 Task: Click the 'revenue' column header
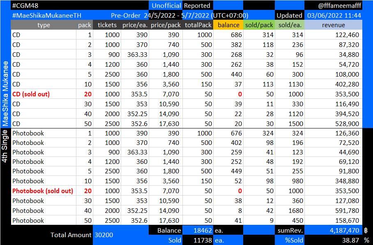point(333,25)
